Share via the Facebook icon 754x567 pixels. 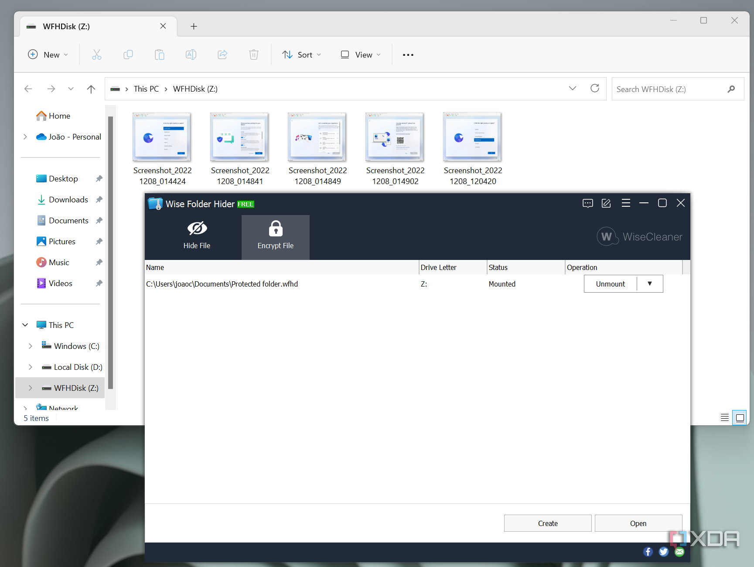click(648, 551)
